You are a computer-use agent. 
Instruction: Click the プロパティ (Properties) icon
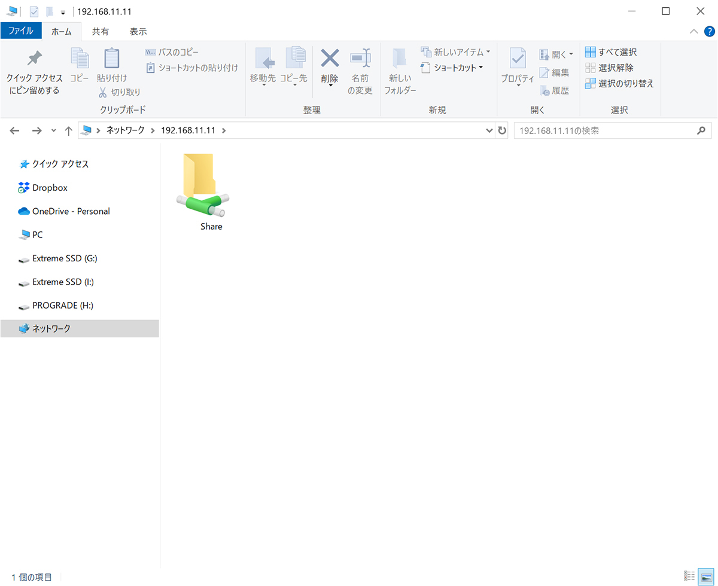pos(518,59)
